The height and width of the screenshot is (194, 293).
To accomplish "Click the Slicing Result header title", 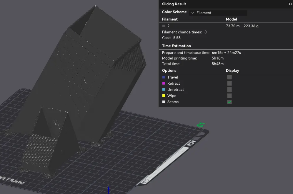I will point(174,4).
